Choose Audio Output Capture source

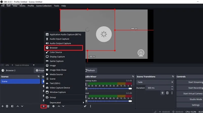tap(65, 43)
